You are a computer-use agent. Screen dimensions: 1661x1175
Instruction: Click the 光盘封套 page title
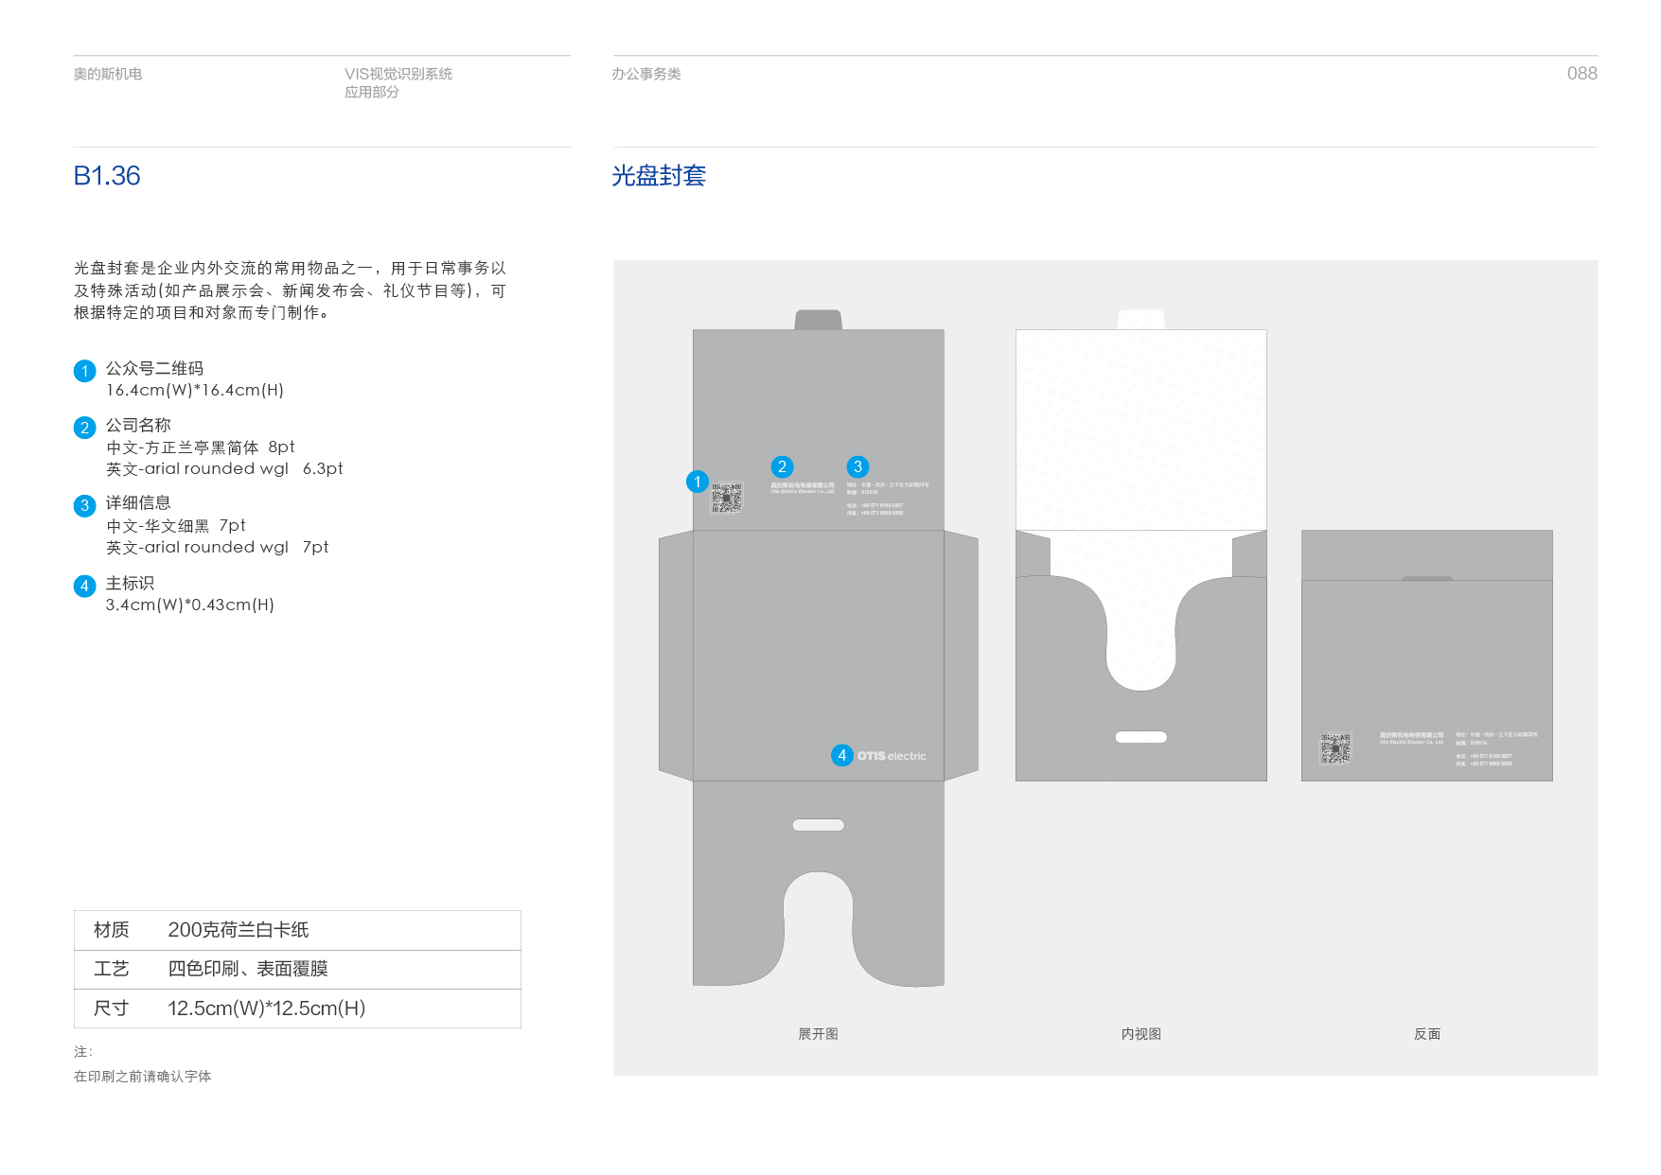click(659, 176)
